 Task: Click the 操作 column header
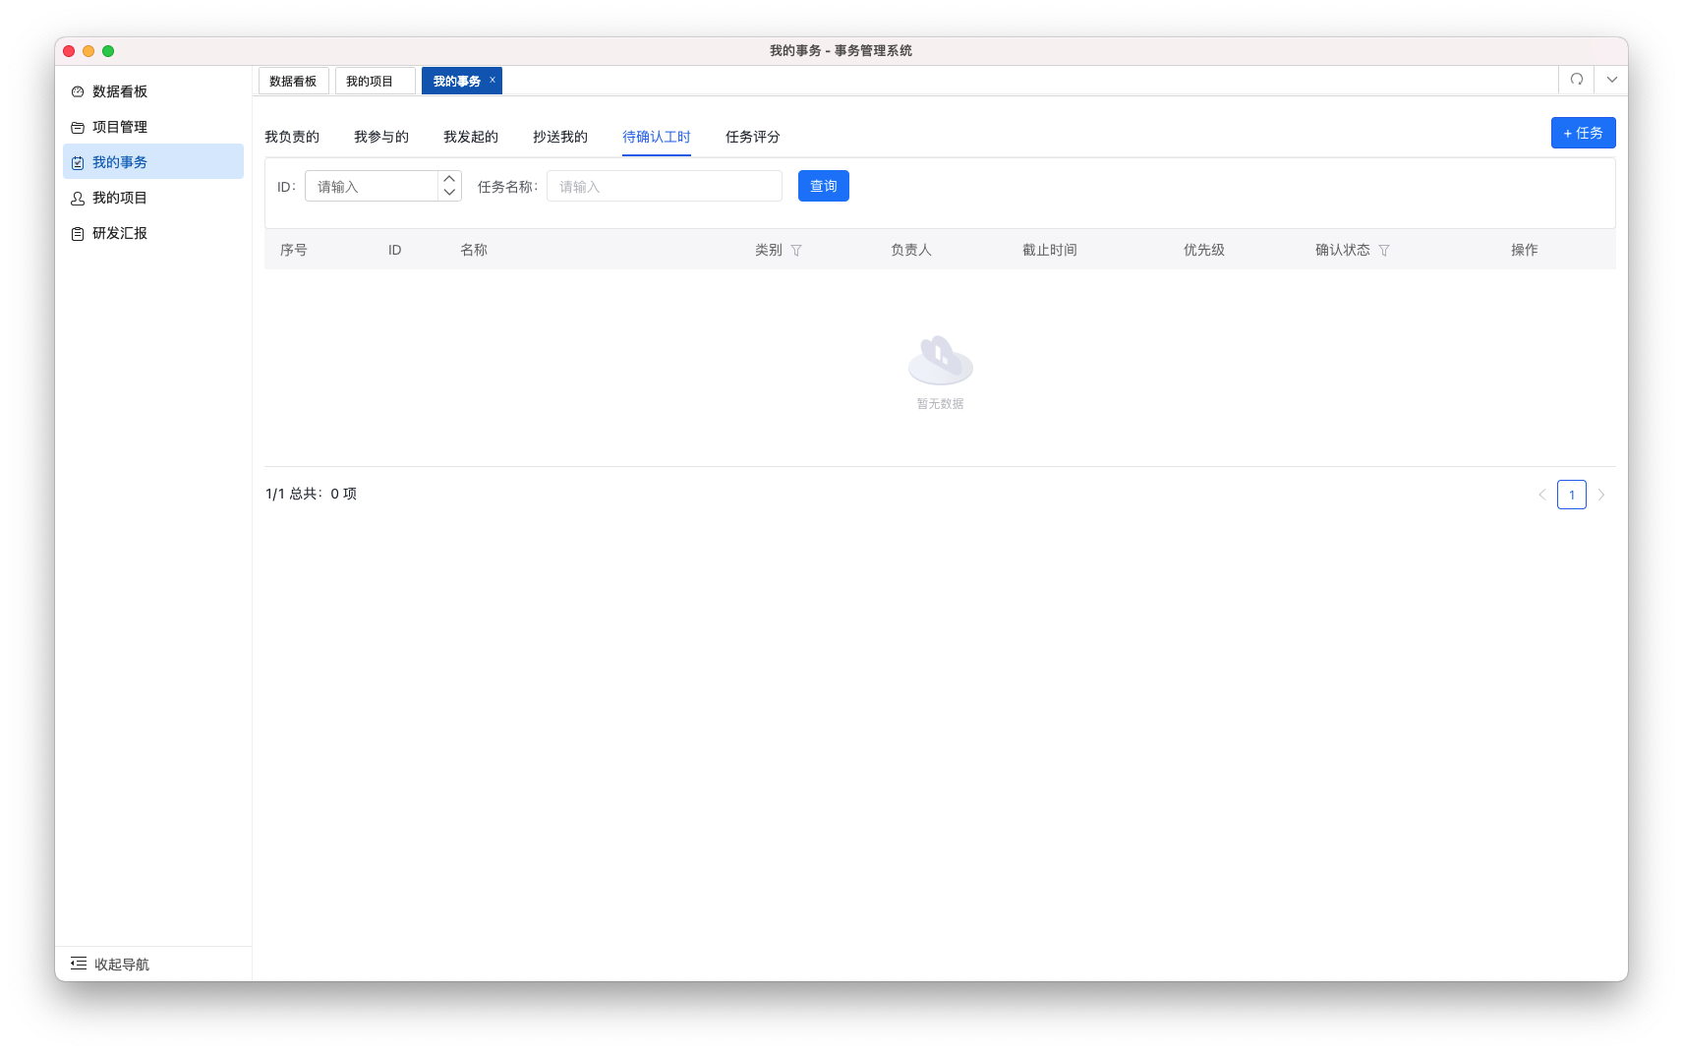1525,250
